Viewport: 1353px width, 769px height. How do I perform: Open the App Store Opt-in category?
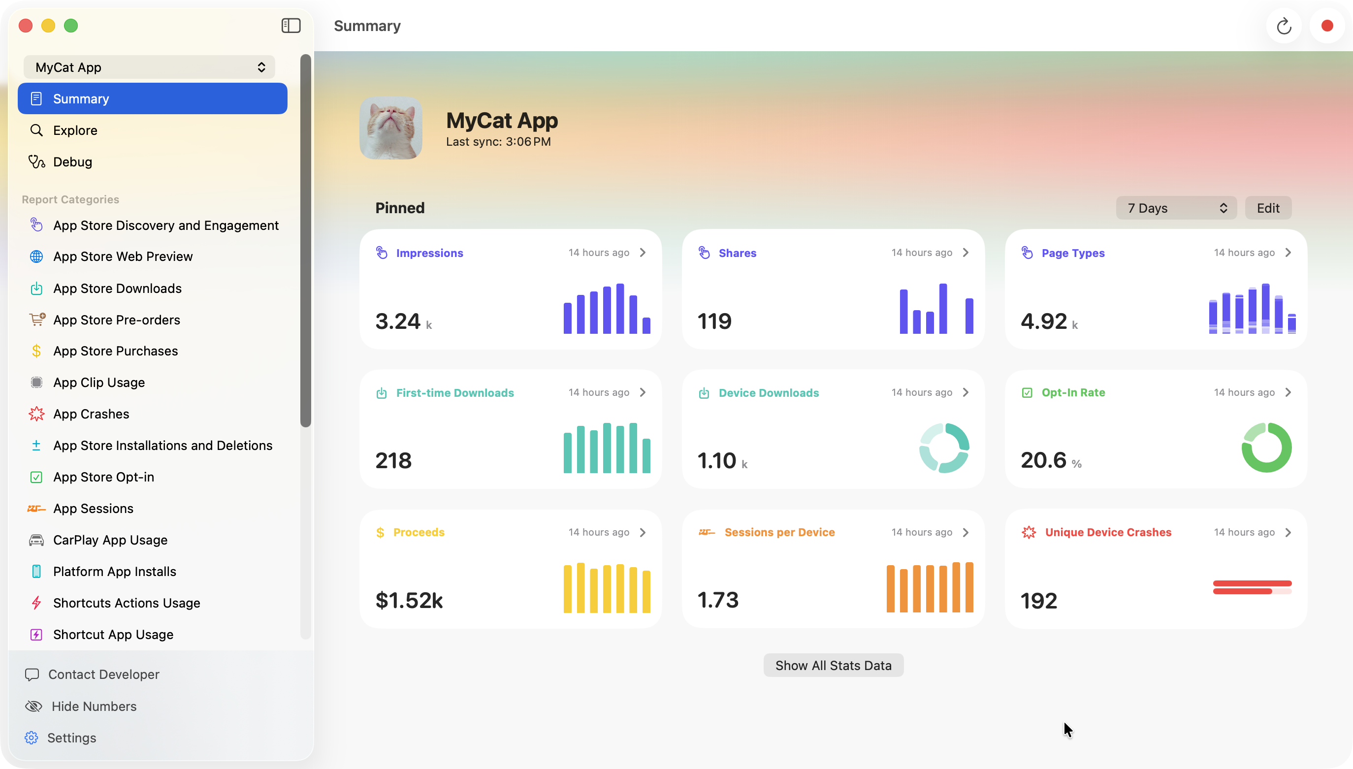click(x=103, y=477)
